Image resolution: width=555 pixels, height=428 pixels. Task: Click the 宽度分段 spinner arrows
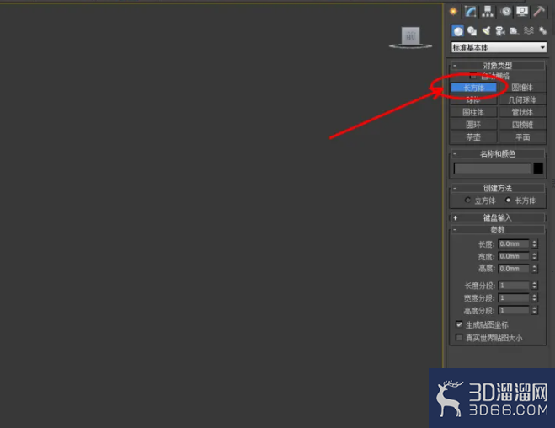point(535,297)
